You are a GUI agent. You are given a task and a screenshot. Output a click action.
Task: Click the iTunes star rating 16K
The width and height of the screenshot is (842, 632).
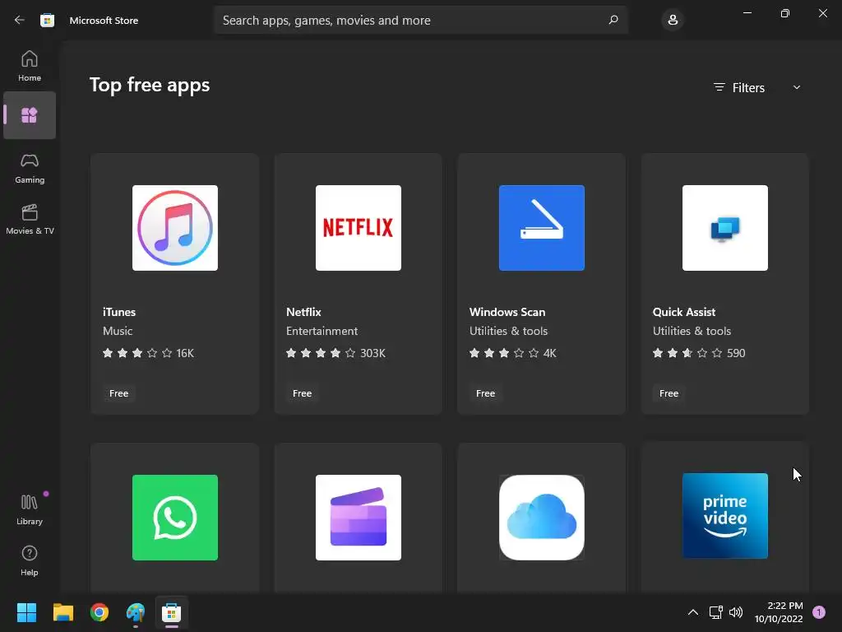coord(148,353)
